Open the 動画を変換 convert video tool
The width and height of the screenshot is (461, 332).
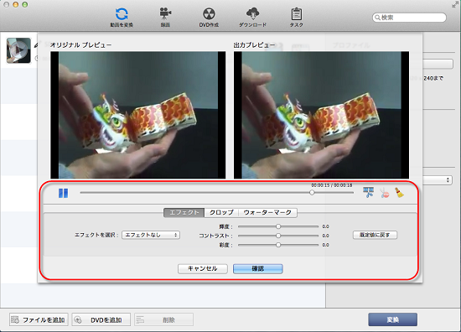point(122,18)
